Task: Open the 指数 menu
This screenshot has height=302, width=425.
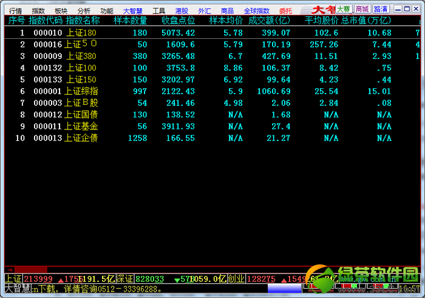Action: [x=38, y=11]
